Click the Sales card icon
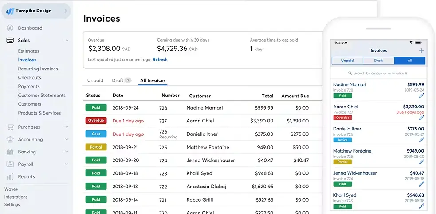 (10, 40)
